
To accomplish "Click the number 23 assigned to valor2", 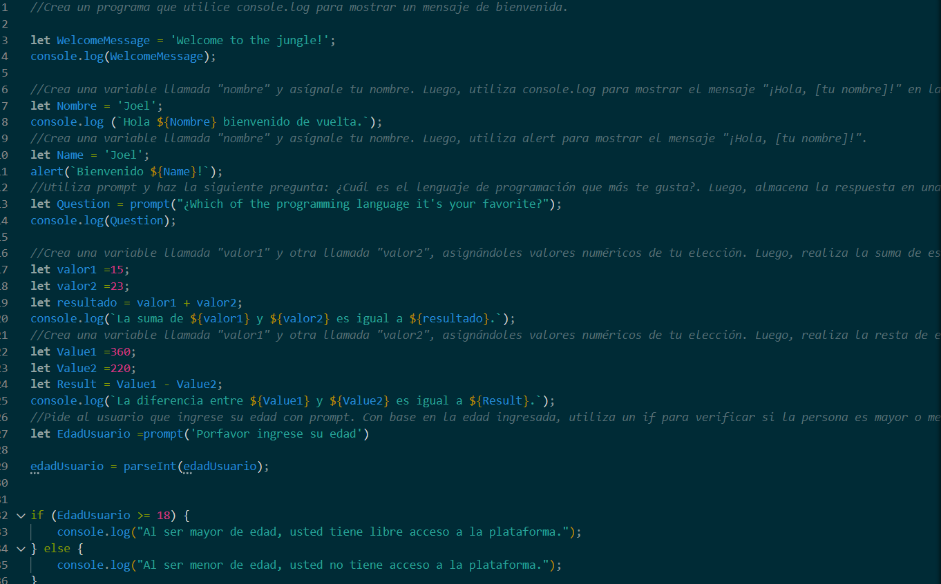I will [116, 286].
